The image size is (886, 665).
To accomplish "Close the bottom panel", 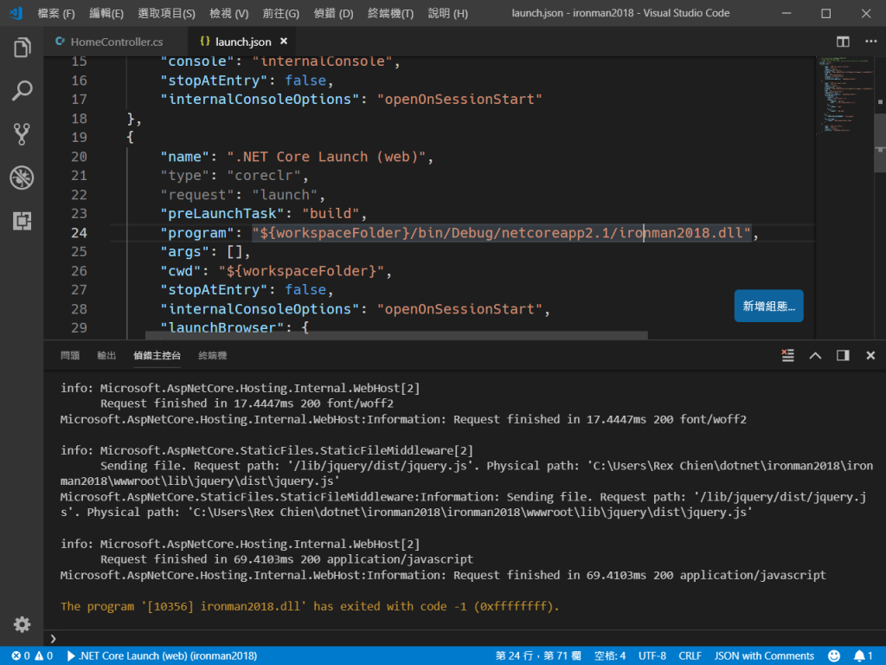I will click(870, 355).
